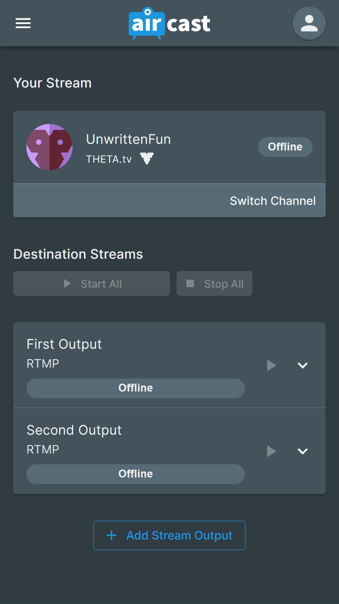
Task: Click the aircast logo
Action: coord(169,24)
